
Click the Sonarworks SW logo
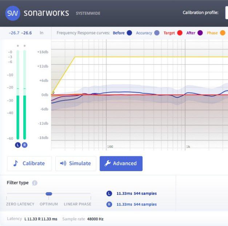(x=13, y=13)
